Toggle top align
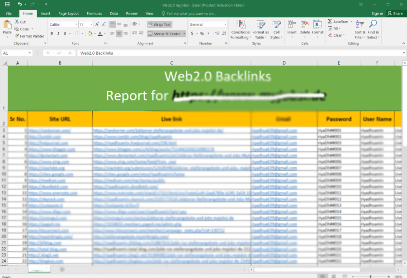Viewport: 407px width, 278px height. [x=113, y=24]
